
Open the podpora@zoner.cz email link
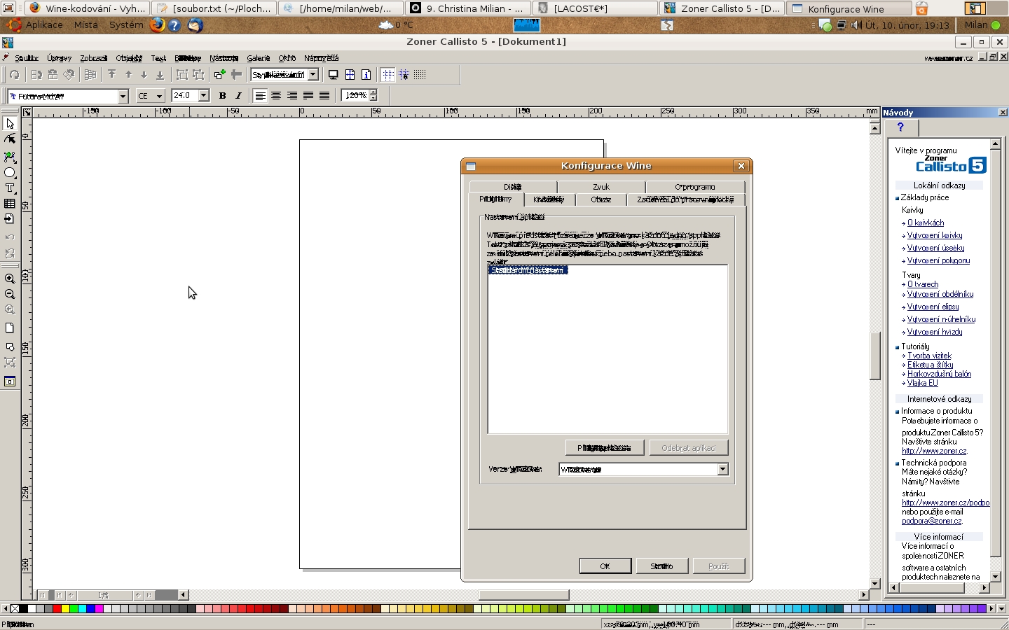point(932,521)
